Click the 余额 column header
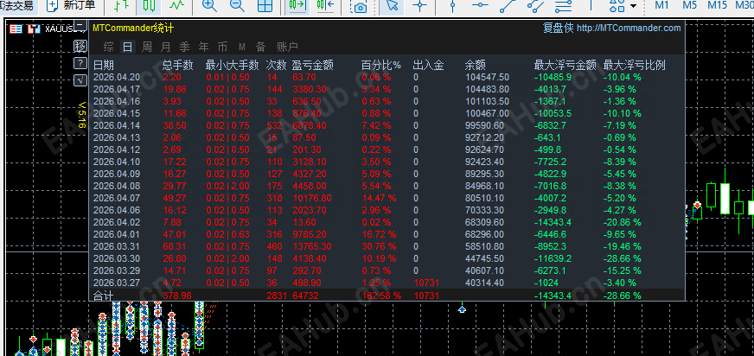Image resolution: width=754 pixels, height=356 pixels. tap(475, 65)
